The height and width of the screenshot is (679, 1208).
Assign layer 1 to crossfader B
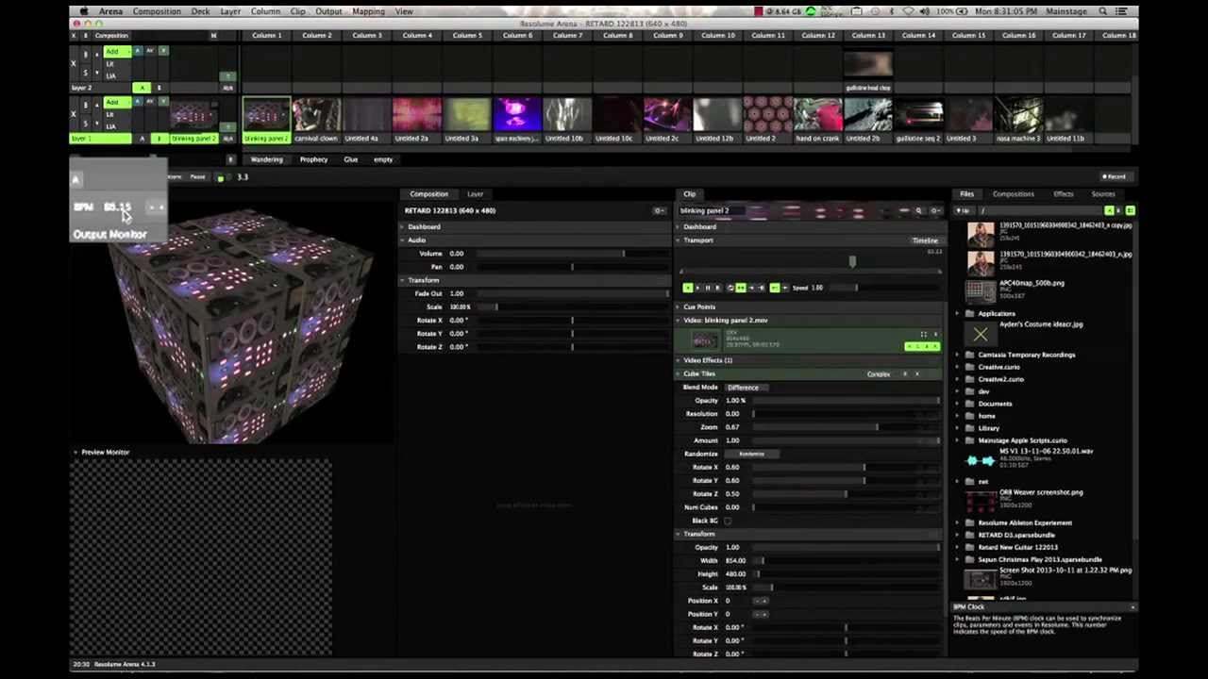159,139
